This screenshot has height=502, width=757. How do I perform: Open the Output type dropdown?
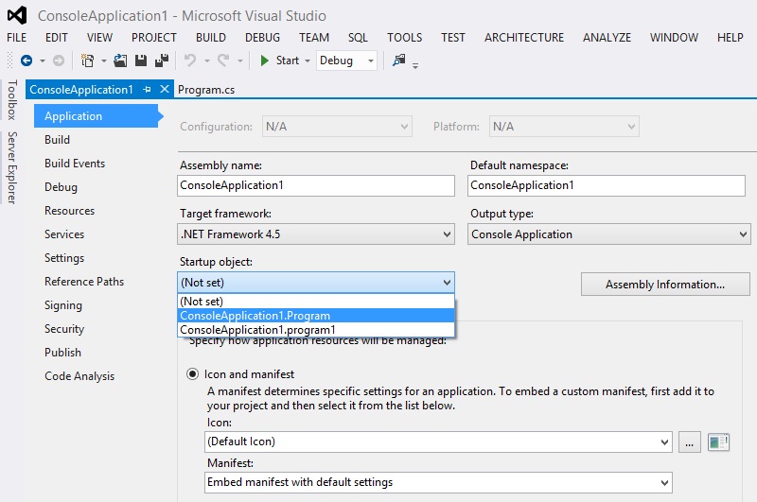pos(609,234)
